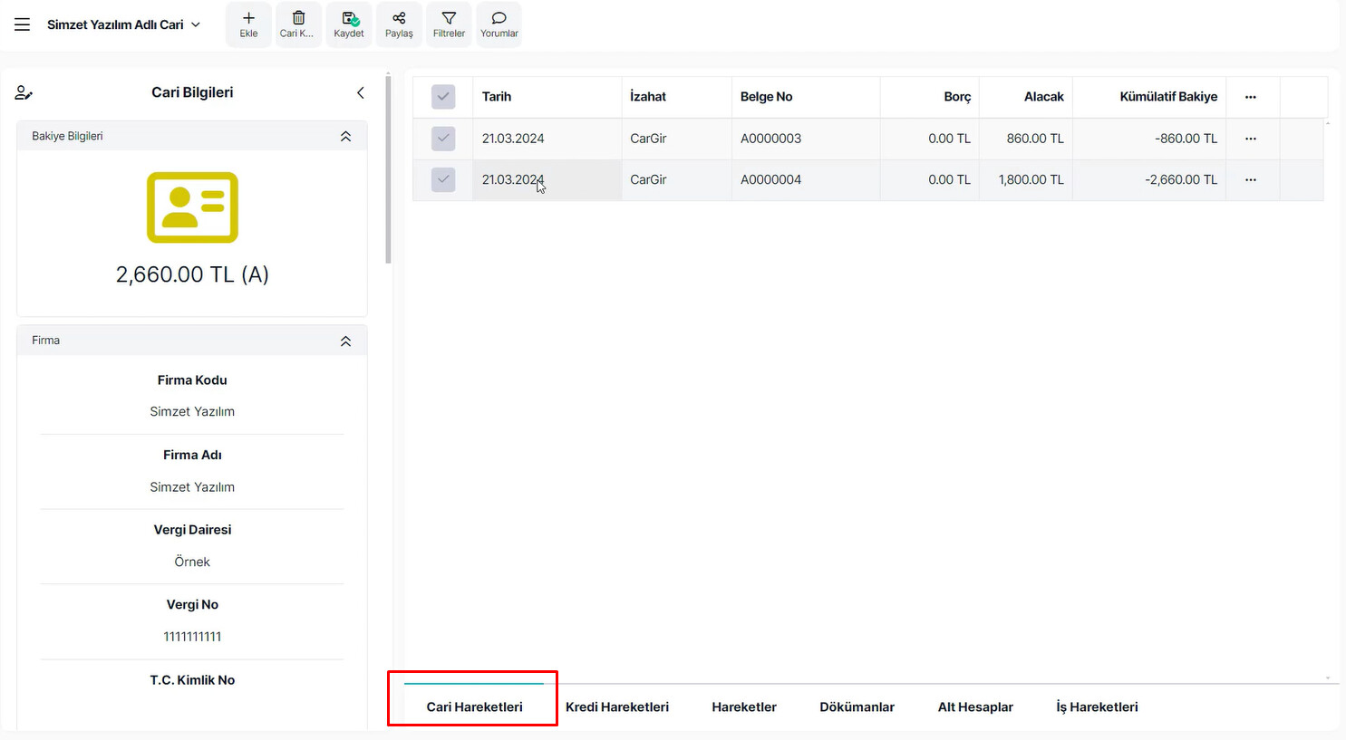Click the Ekle plus icon

248,19
